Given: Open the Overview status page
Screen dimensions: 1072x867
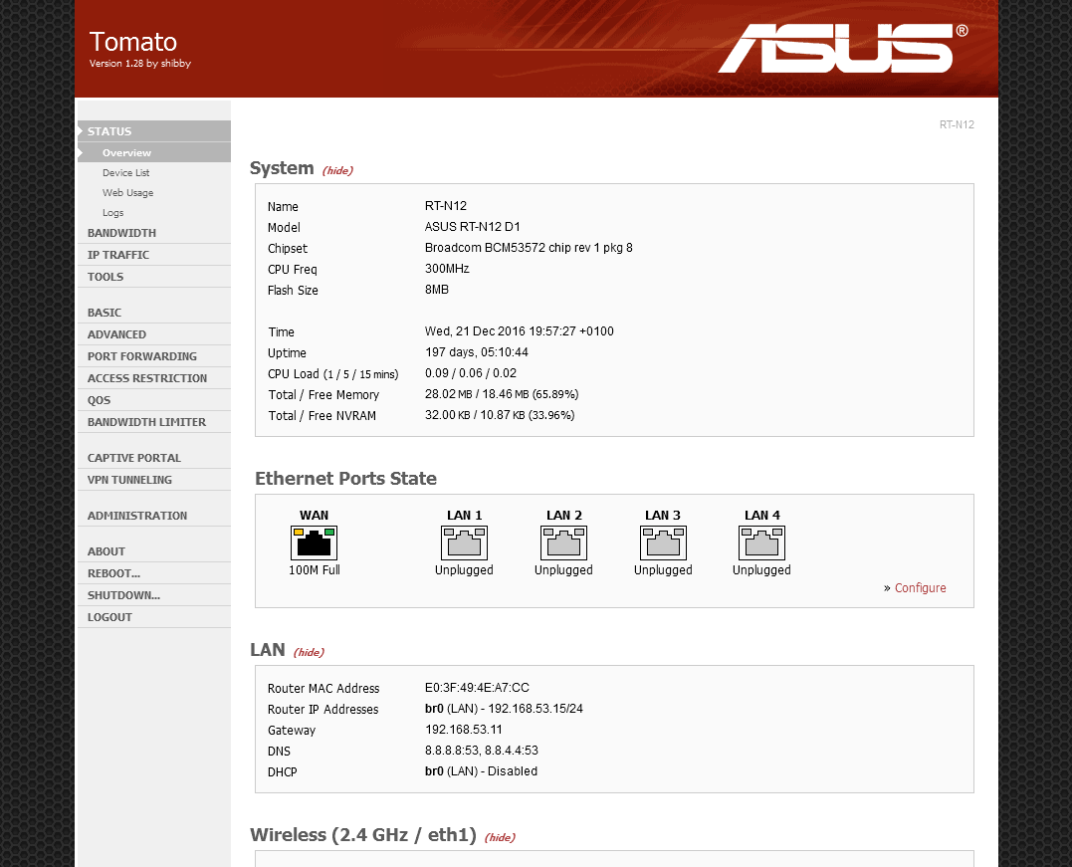Looking at the screenshot, I should tap(154, 152).
